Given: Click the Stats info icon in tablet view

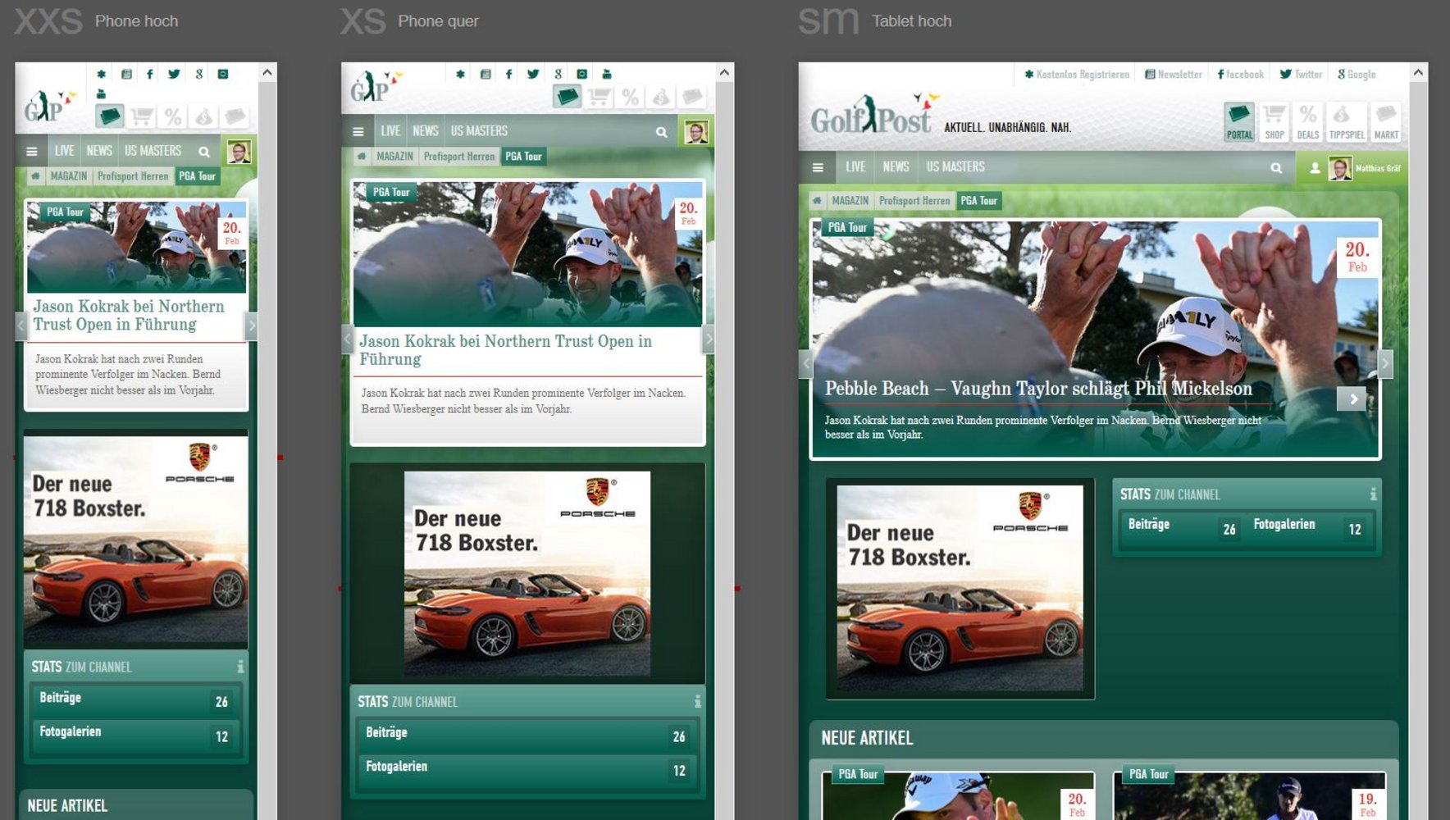Looking at the screenshot, I should point(1373,494).
